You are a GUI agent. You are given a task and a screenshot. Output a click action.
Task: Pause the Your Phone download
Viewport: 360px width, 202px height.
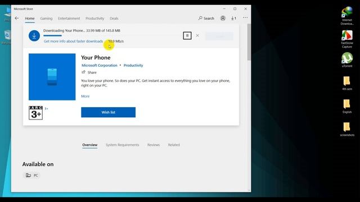[187, 35]
